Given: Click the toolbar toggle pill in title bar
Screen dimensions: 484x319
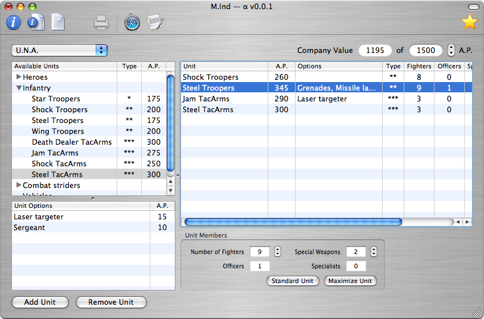Looking at the screenshot, I should point(473,7).
